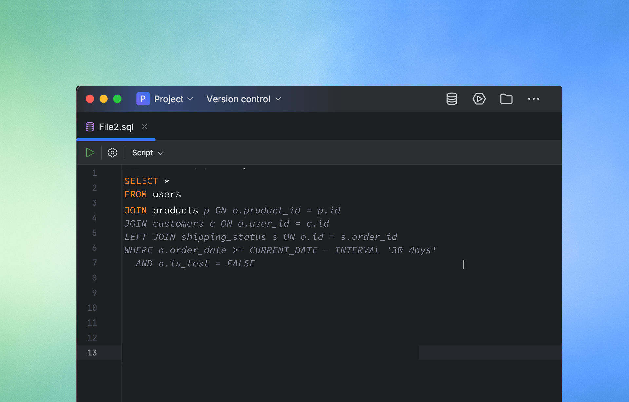This screenshot has height=402, width=629.
Task: Expand the Project dropdown
Action: click(x=174, y=99)
